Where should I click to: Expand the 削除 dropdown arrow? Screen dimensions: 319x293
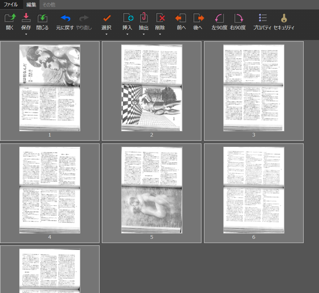click(x=160, y=34)
